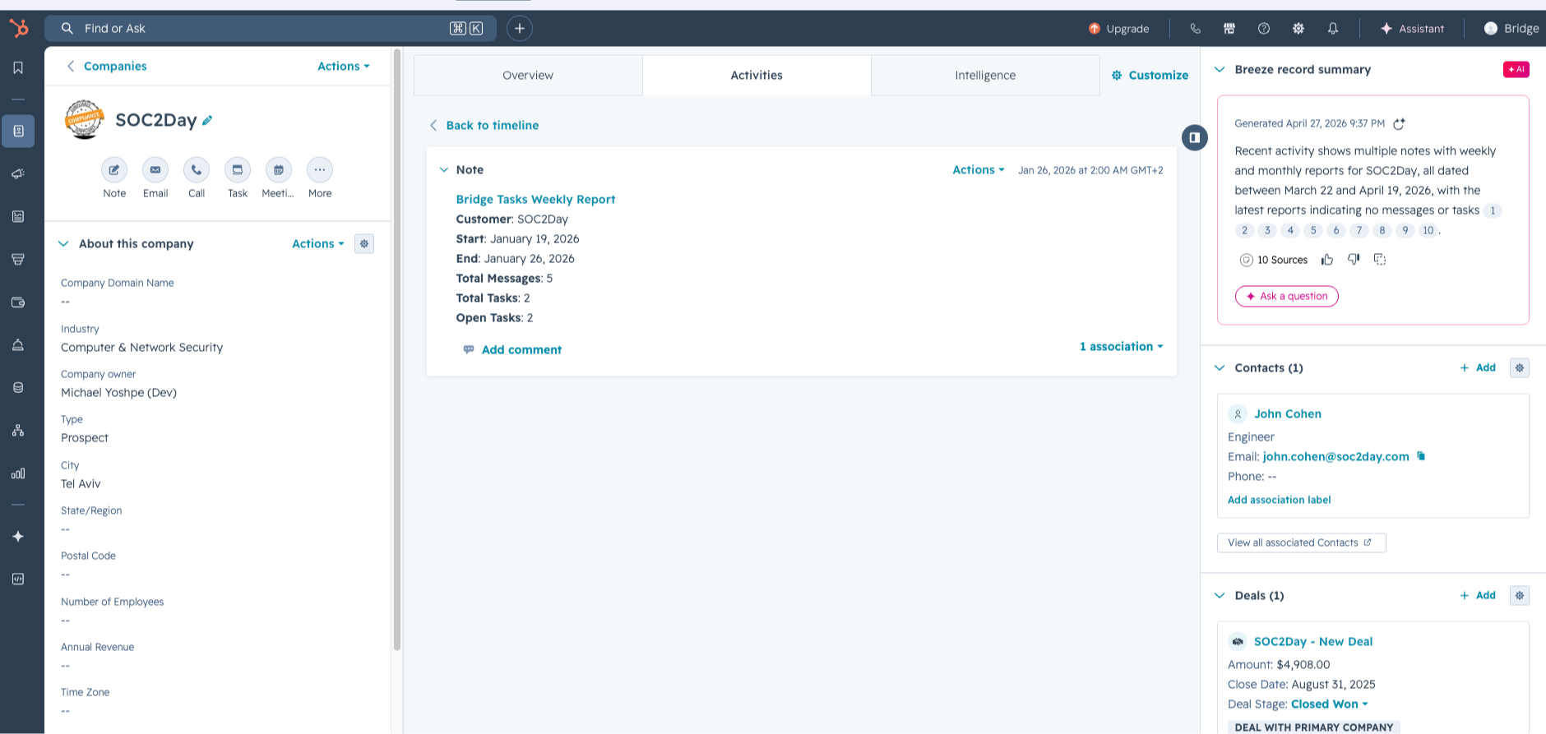Open the Settings gear in top bar
Image resolution: width=1546 pixels, height=734 pixels.
[x=1298, y=28]
